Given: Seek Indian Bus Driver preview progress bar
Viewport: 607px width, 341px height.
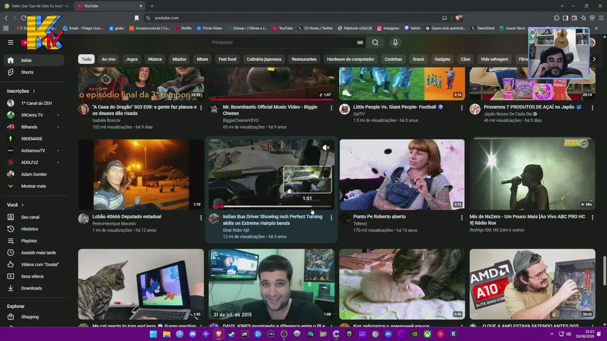Looking at the screenshot, I should point(271,206).
